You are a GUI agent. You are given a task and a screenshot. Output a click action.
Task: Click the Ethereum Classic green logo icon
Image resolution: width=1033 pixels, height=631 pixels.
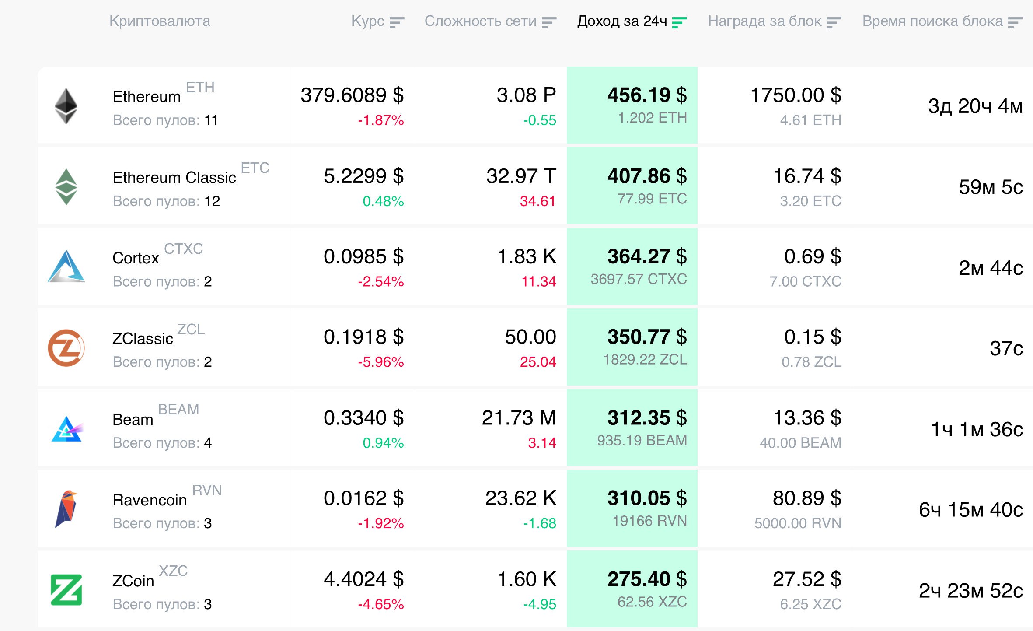(66, 187)
